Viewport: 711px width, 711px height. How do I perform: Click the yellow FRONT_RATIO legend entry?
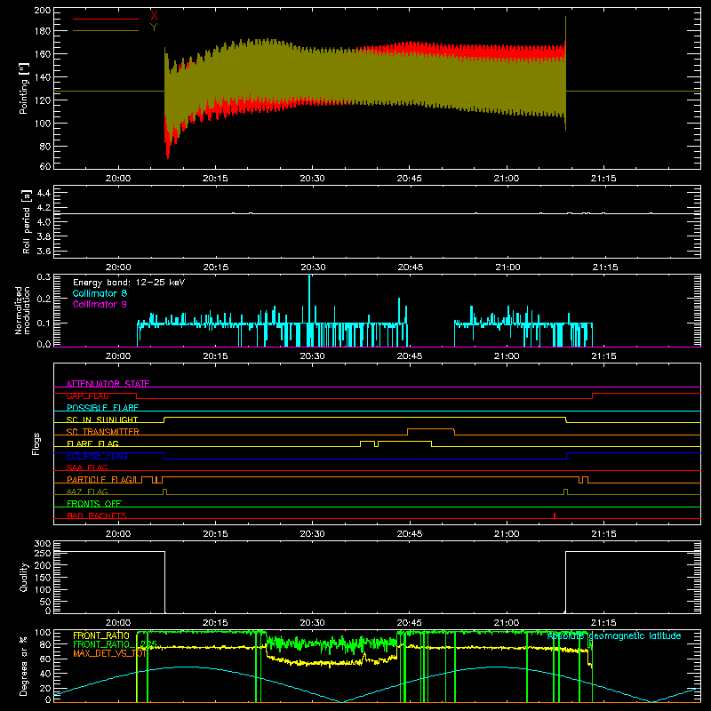point(101,635)
